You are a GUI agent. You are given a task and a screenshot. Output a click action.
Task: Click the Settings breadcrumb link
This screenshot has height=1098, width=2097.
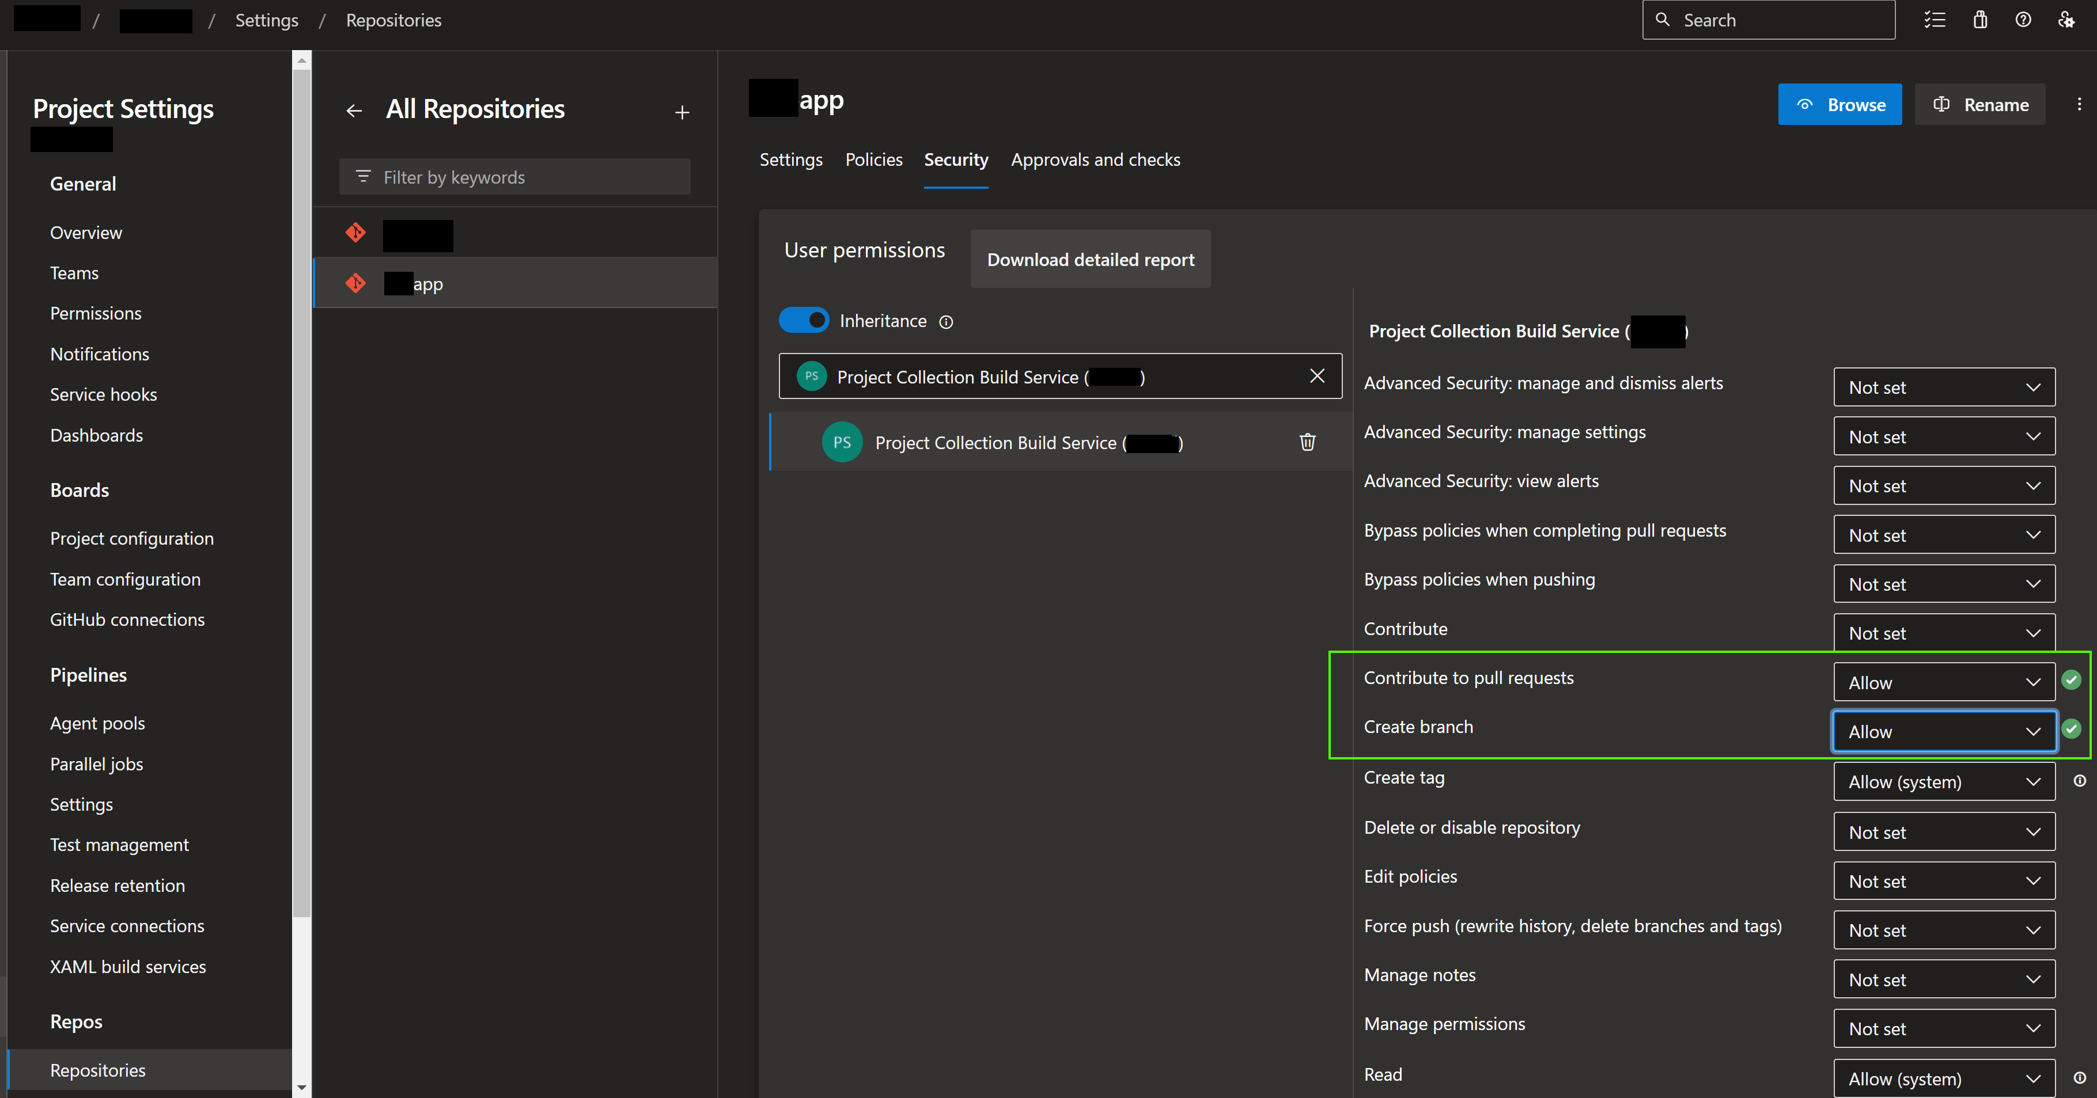(x=266, y=20)
